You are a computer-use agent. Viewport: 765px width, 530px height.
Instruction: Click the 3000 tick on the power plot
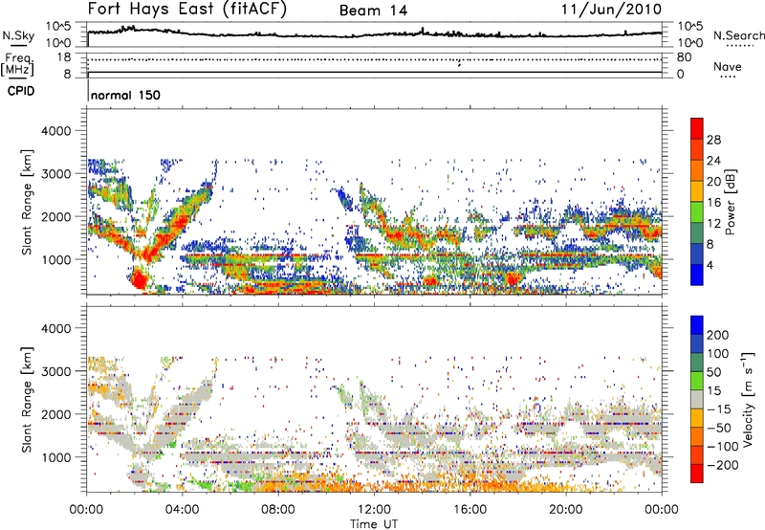point(56,174)
